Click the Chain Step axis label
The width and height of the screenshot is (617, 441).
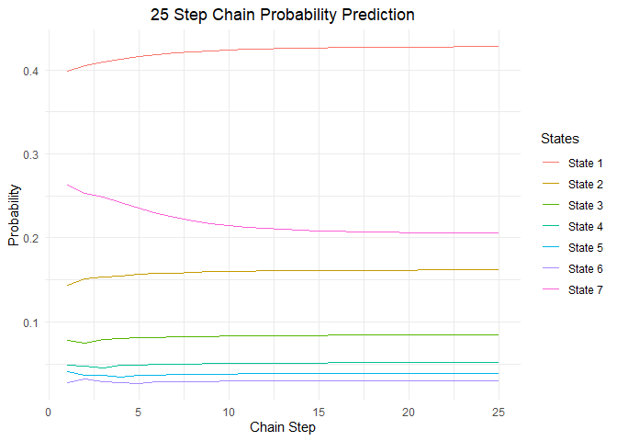[x=283, y=427]
